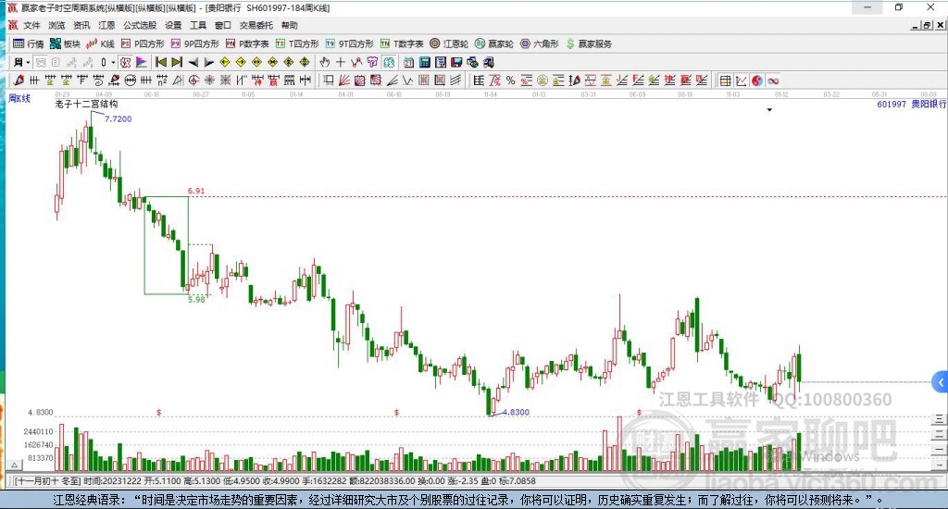Click the 7.7200 high price label
948x509 pixels.
coord(118,119)
